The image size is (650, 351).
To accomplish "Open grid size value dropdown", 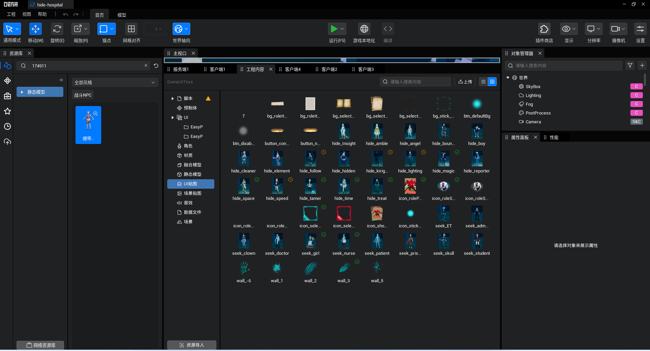I will click(x=155, y=29).
